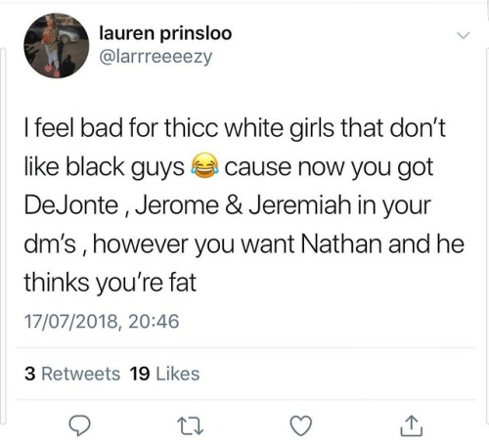
Task: Click the Retweets label text
Action: (x=81, y=374)
